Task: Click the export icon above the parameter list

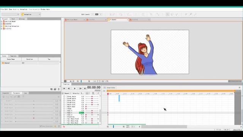Action: point(93,93)
